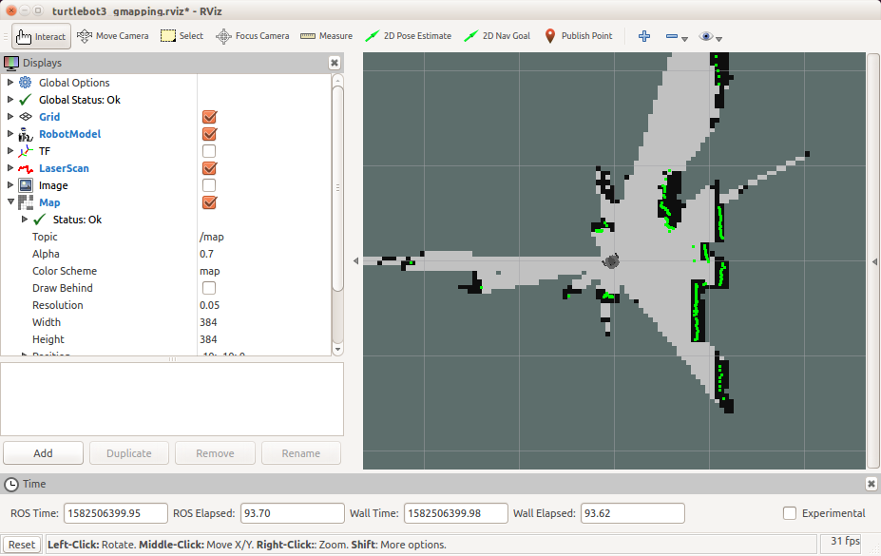Select the 2D Nav Goal tool
The image size is (881, 556).
(x=497, y=36)
